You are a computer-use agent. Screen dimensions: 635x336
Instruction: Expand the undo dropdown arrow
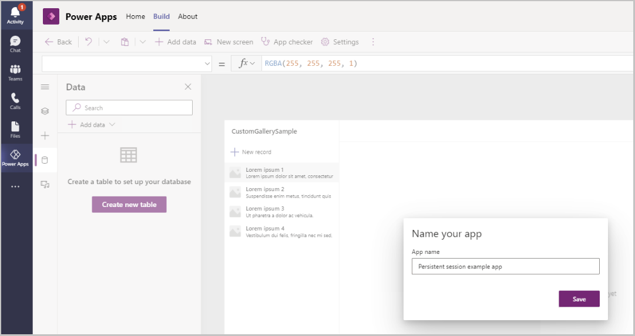[x=106, y=42]
